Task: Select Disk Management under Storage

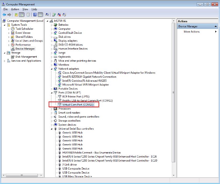Action: click(26, 57)
